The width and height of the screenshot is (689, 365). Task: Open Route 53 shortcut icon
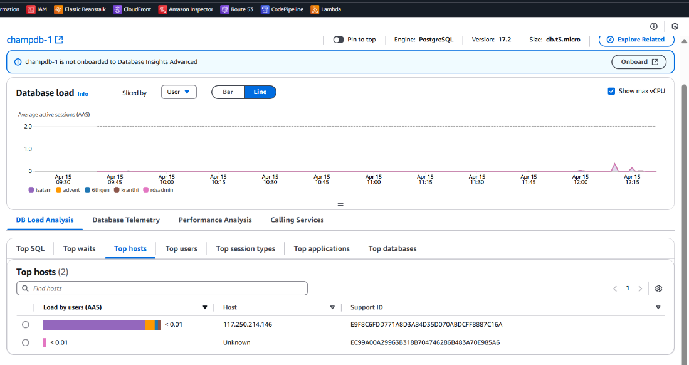click(x=224, y=9)
